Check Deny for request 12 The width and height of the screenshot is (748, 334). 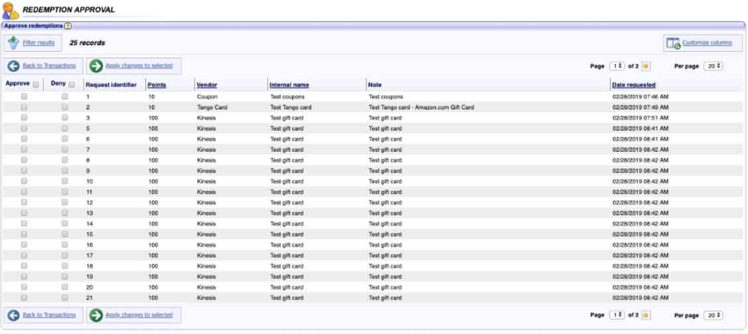point(64,202)
